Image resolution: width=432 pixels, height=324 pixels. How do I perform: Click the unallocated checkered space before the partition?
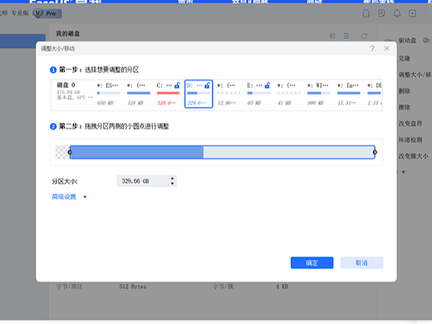click(x=62, y=152)
